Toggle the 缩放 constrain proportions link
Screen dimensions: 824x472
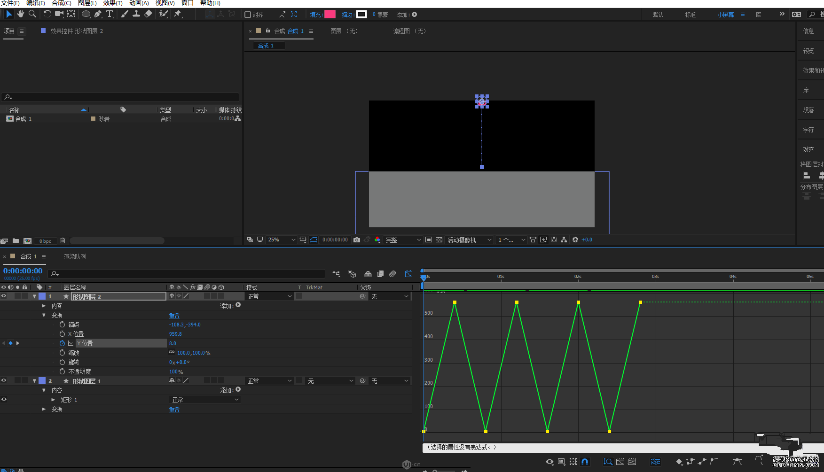[x=172, y=352]
